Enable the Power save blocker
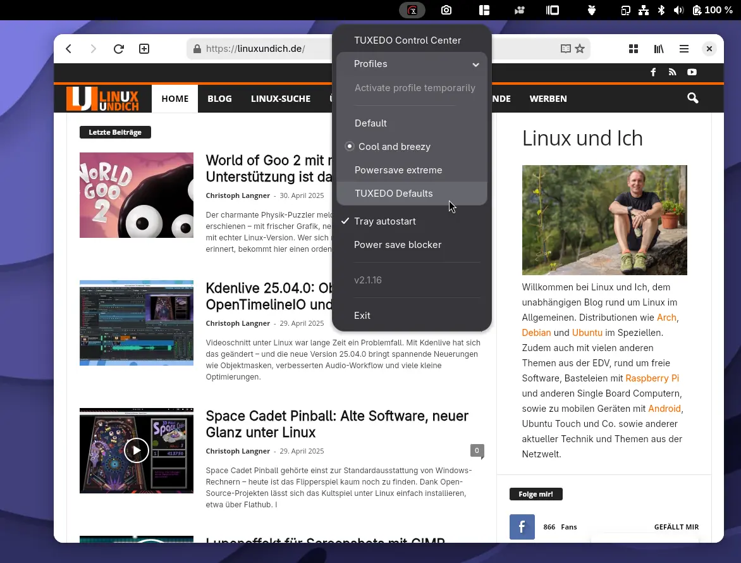 coord(398,245)
